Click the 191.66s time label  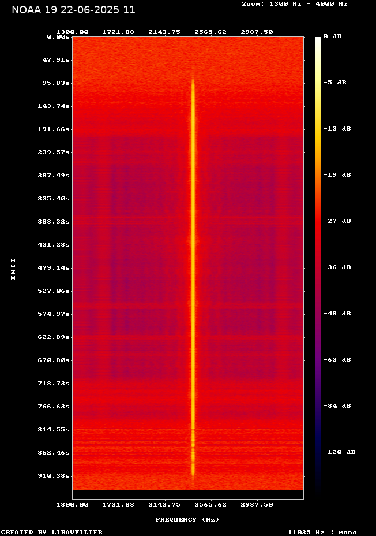click(x=54, y=129)
